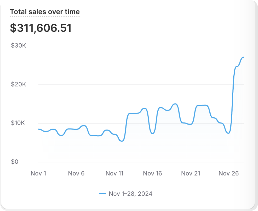Select the $311,606.51 total sales figure
Image resolution: width=258 pixels, height=211 pixels.
tap(41, 28)
